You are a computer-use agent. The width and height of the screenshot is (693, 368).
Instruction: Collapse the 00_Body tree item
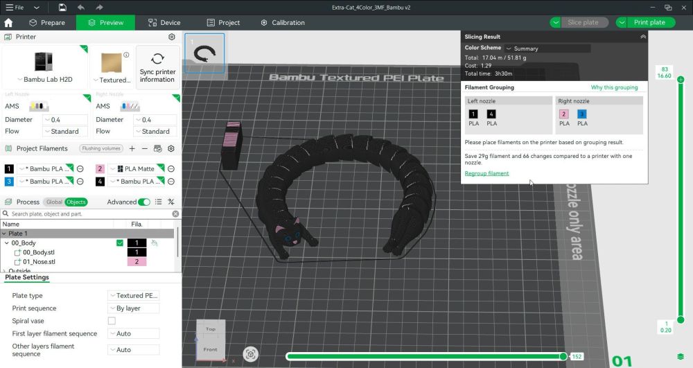pyautogui.click(x=6, y=243)
